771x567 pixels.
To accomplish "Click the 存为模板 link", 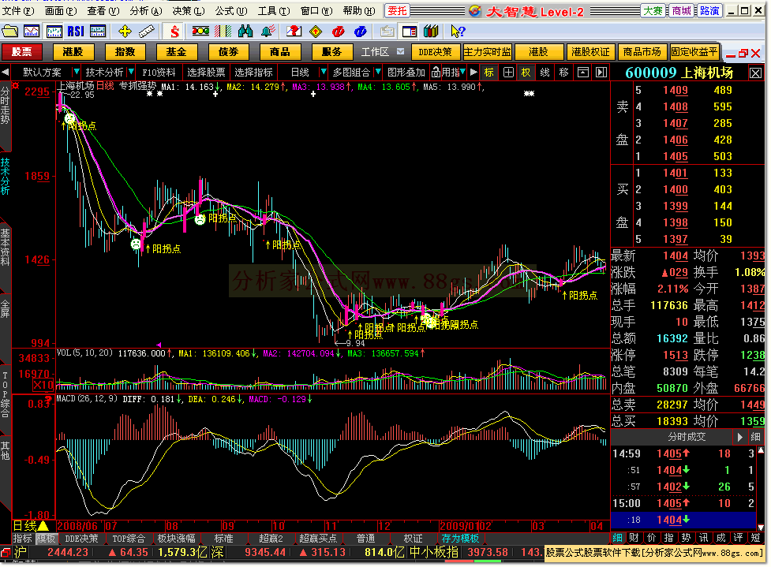I will [x=460, y=539].
